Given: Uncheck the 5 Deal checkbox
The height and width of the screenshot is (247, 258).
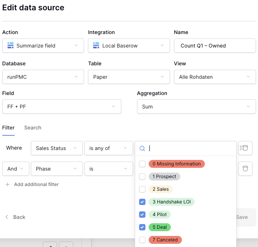Looking at the screenshot, I should [x=142, y=227].
